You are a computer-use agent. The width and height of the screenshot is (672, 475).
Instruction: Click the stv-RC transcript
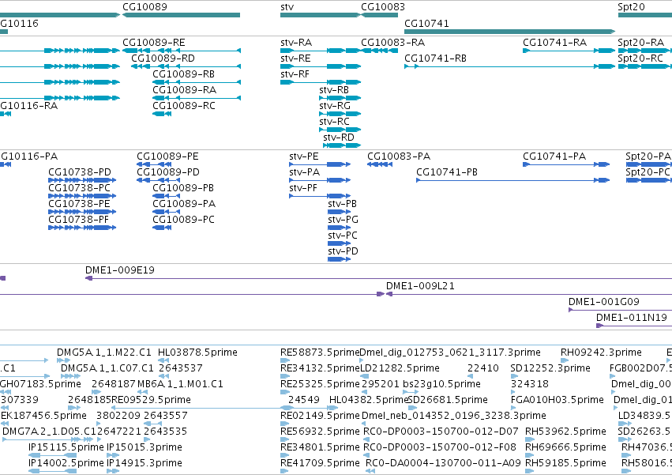(x=340, y=130)
